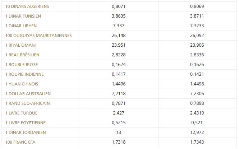Click the 1 Livre Égyptienne row label
239x149 pixels.
coord(26,123)
